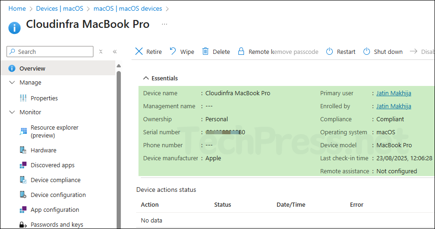Click the Disable arrow icon in toolbar

click(x=413, y=51)
